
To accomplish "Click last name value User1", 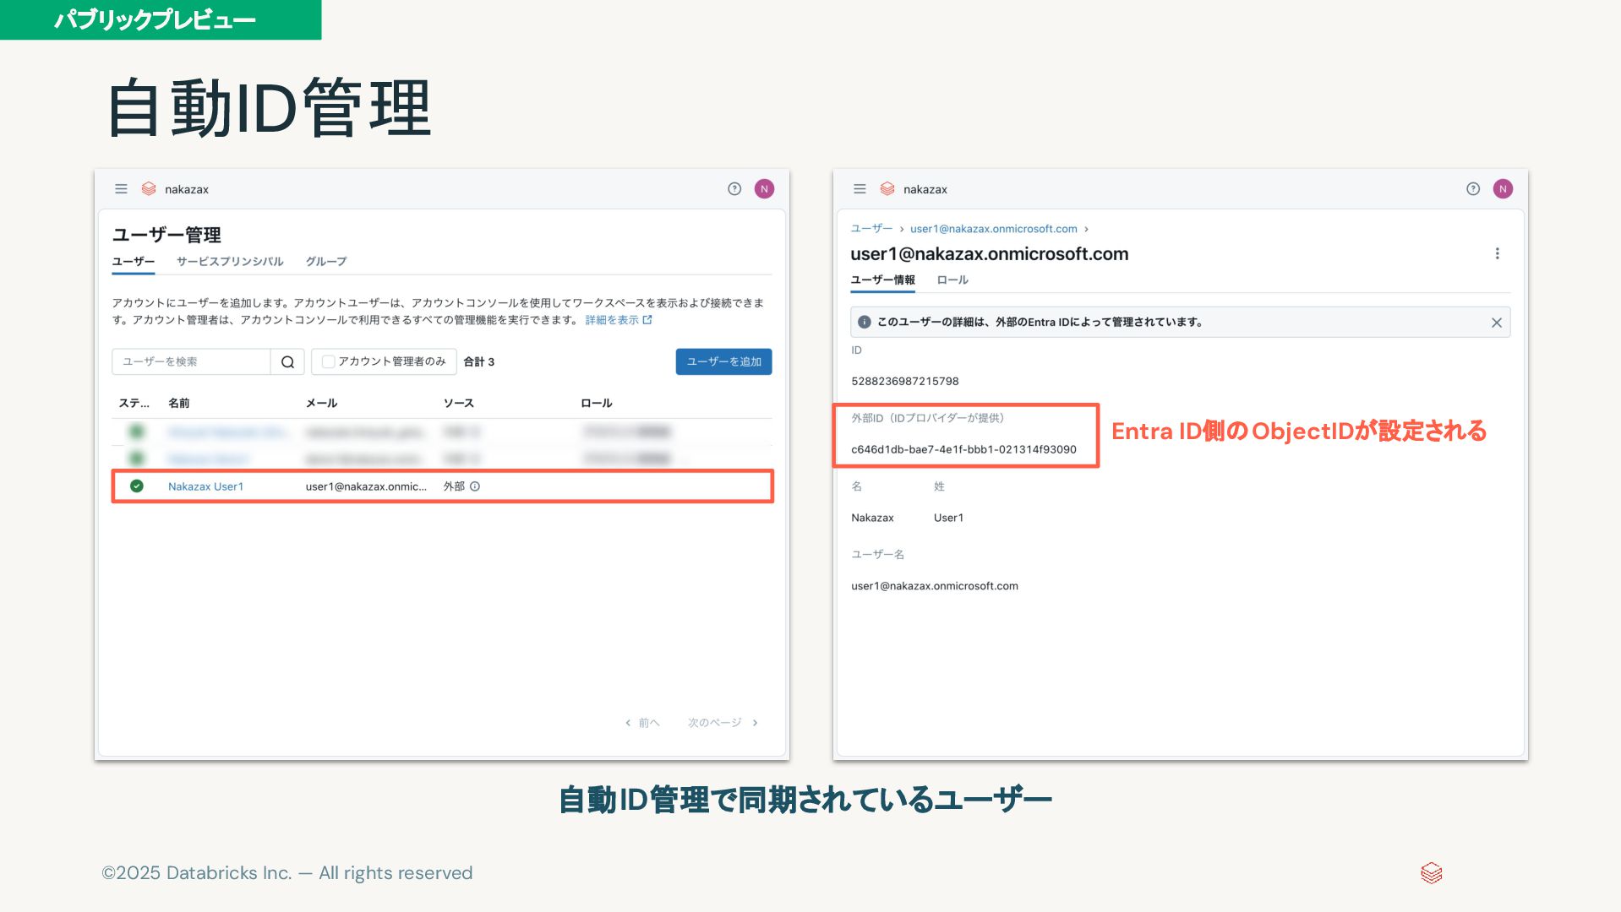I will tap(948, 518).
